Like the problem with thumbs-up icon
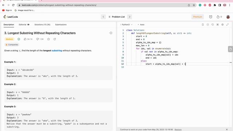233x131 pixels. click(25, 39)
